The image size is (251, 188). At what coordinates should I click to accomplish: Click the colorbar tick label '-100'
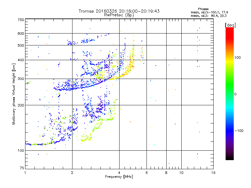[x=239, y=131]
